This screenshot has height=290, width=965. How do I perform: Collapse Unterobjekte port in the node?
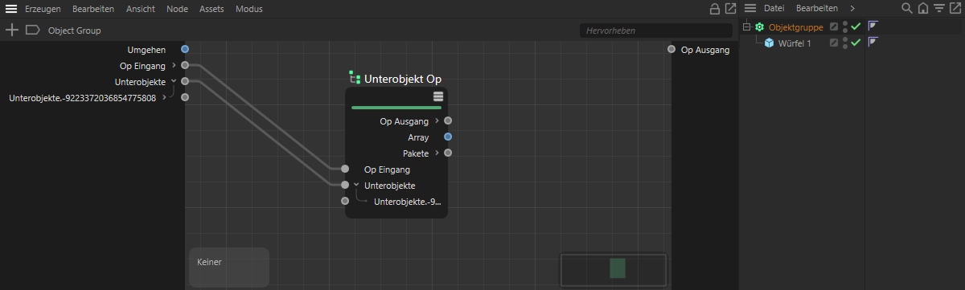[x=356, y=185]
